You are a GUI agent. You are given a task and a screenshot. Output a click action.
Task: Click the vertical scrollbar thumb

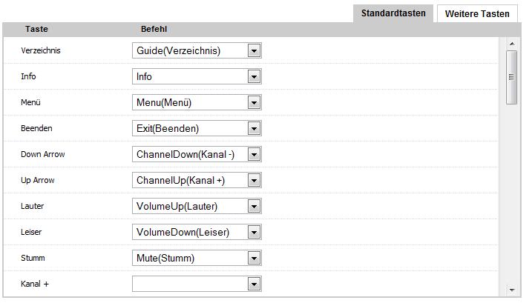coord(512,77)
